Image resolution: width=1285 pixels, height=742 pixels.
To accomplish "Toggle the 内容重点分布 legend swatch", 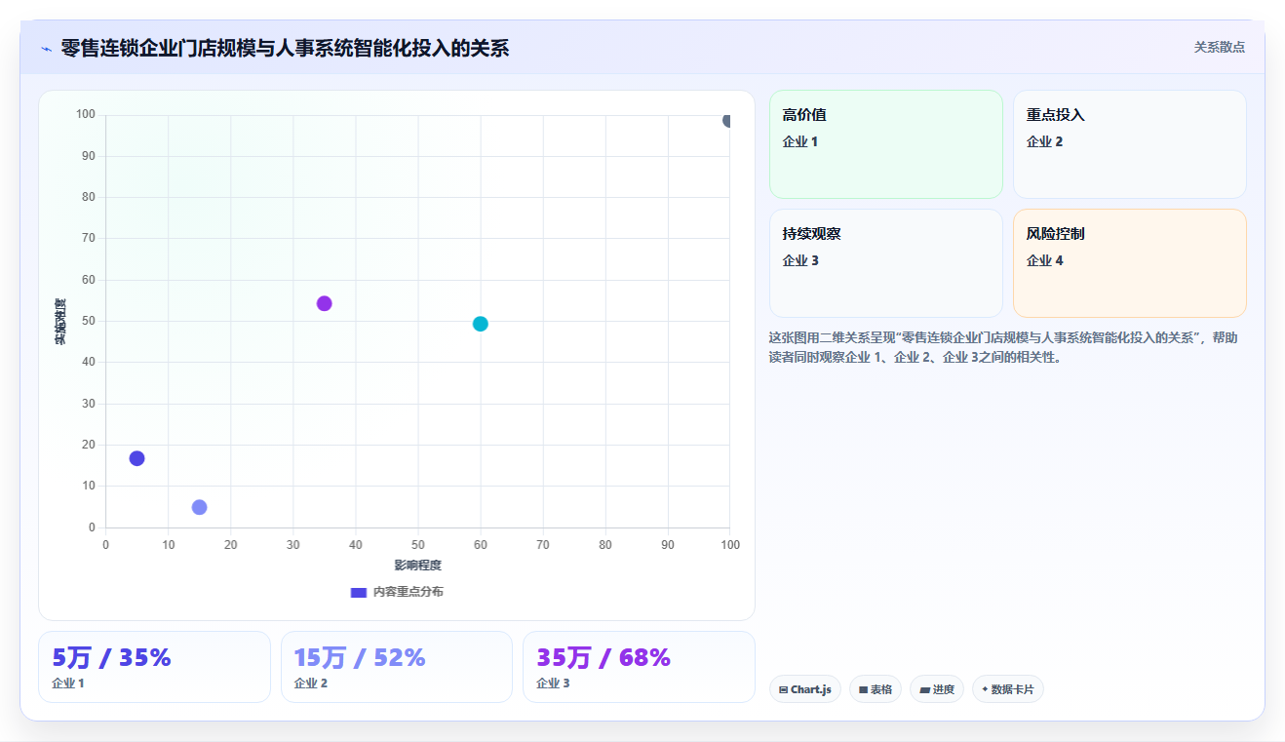I will coord(359,592).
